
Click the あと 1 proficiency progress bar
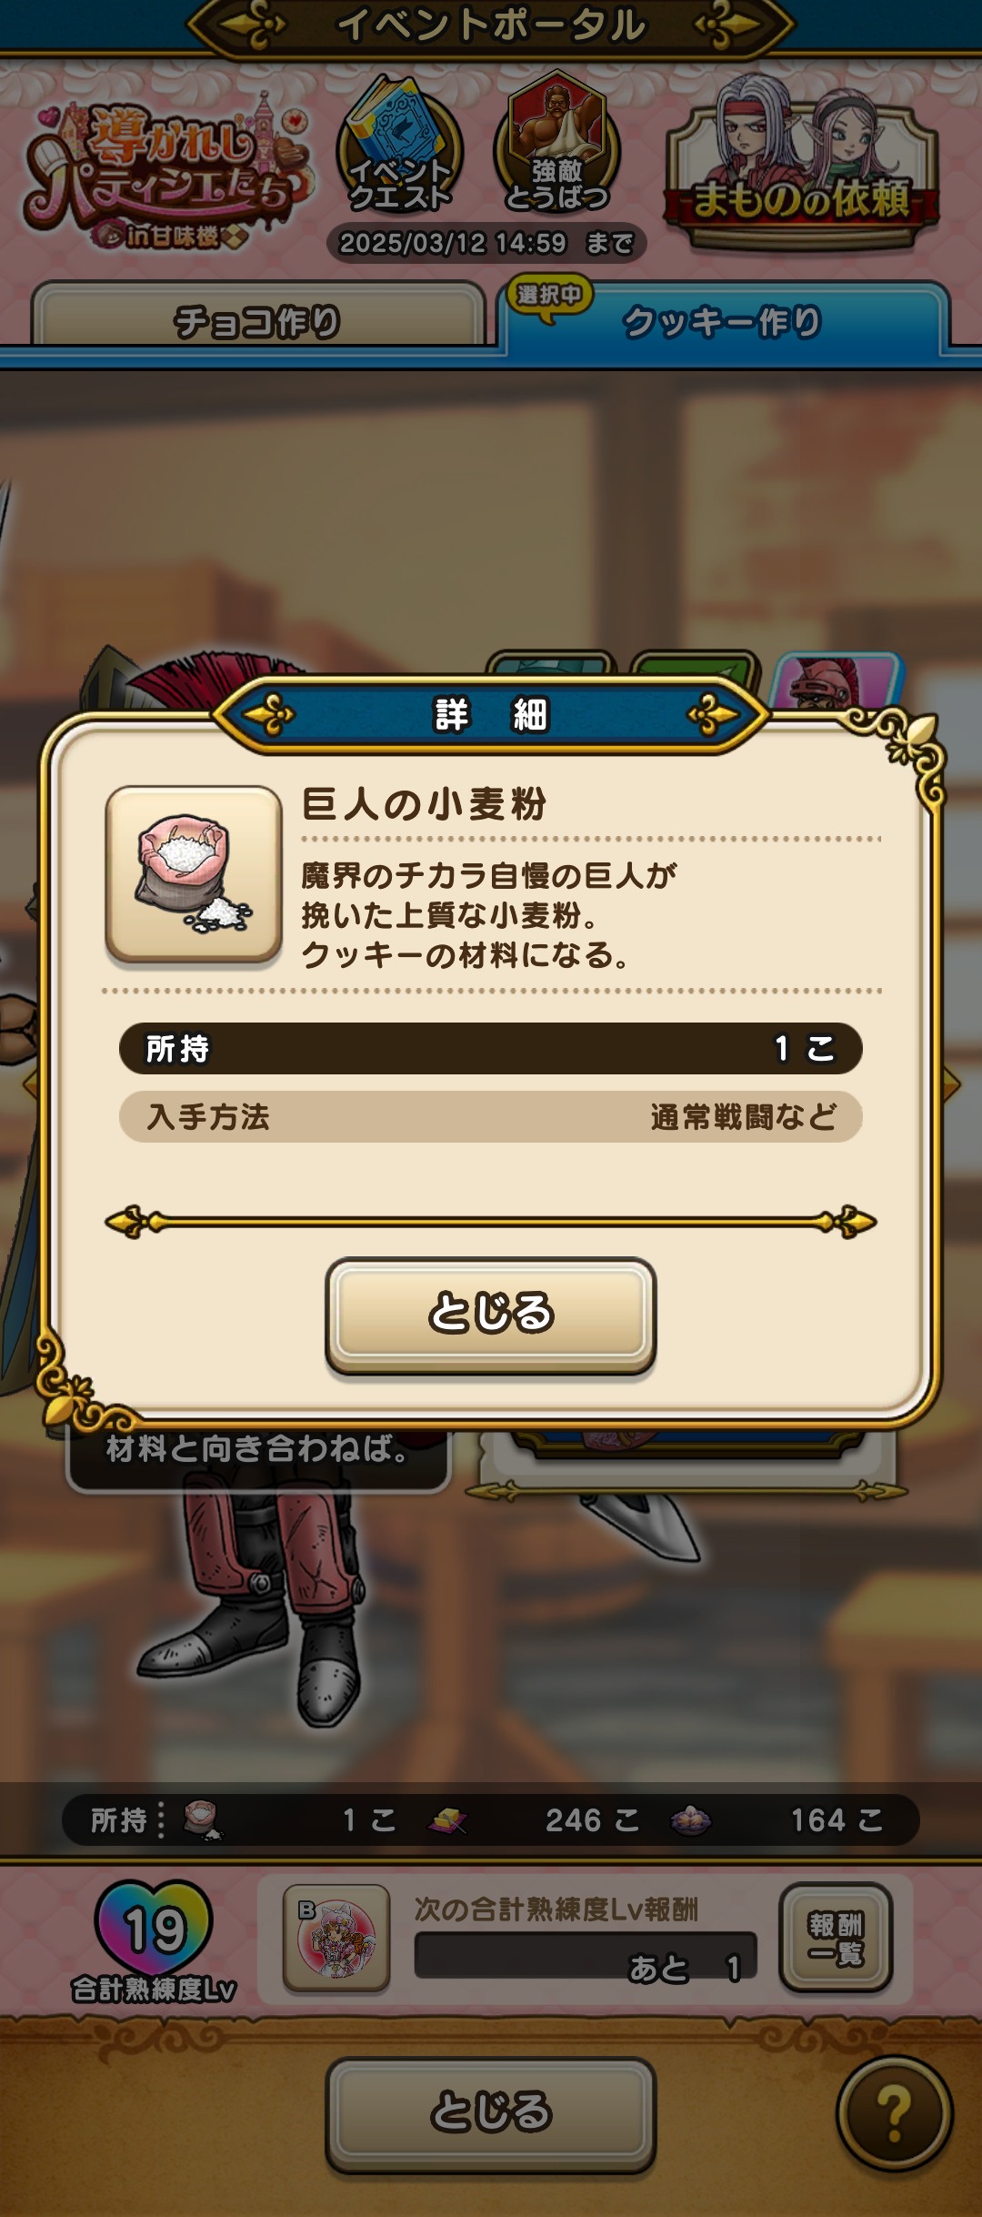point(586,1954)
